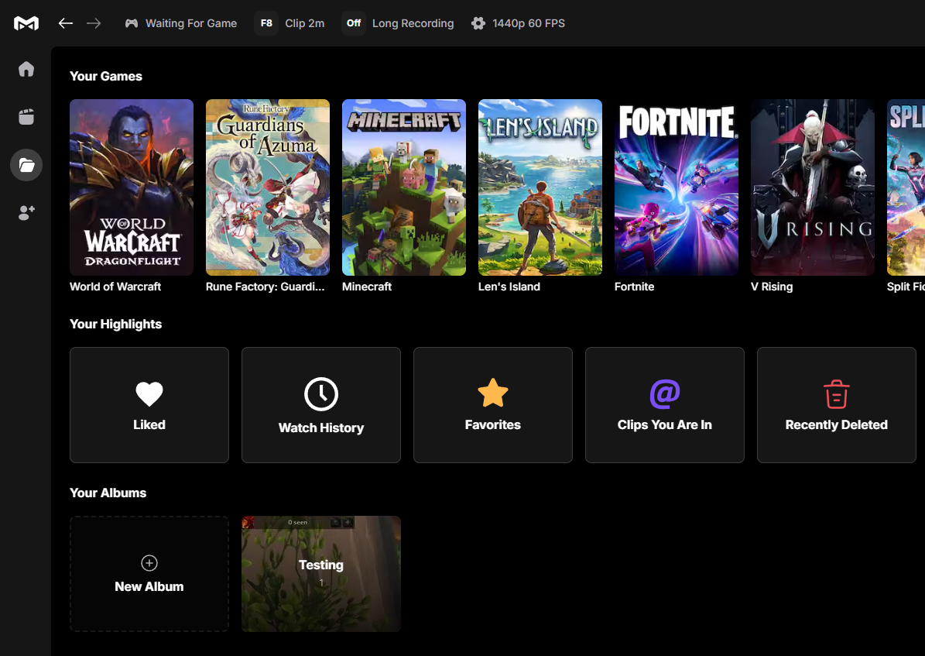This screenshot has height=656, width=925.
Task: Open the Split Fiction game cover
Action: tap(906, 187)
